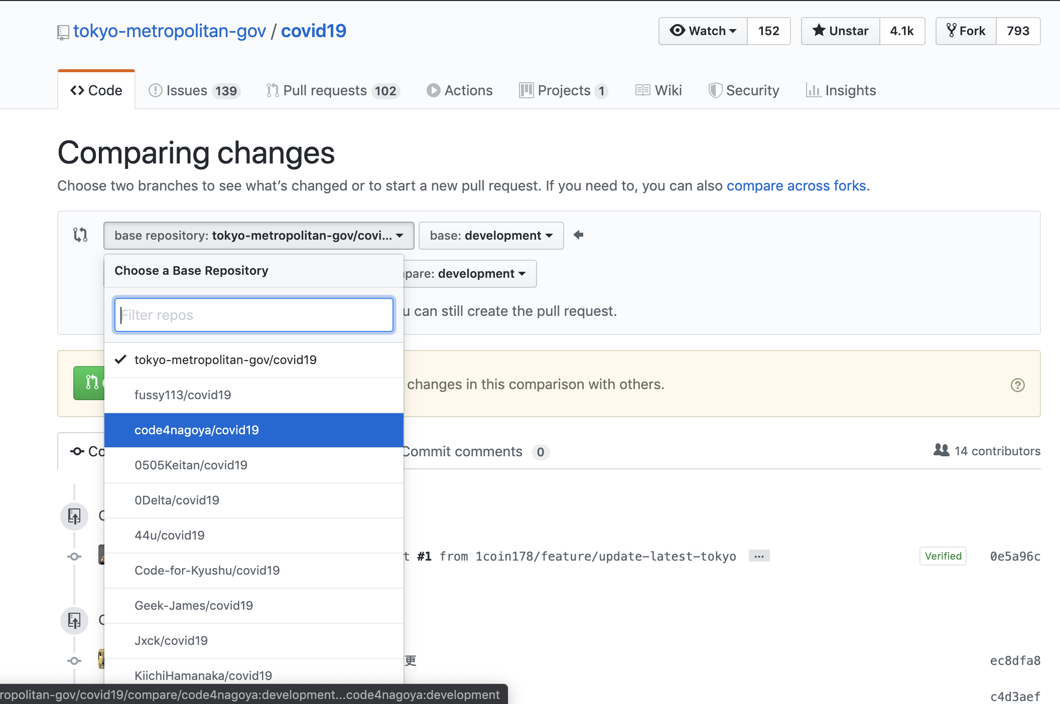Follow the compare across forks link

(x=796, y=186)
